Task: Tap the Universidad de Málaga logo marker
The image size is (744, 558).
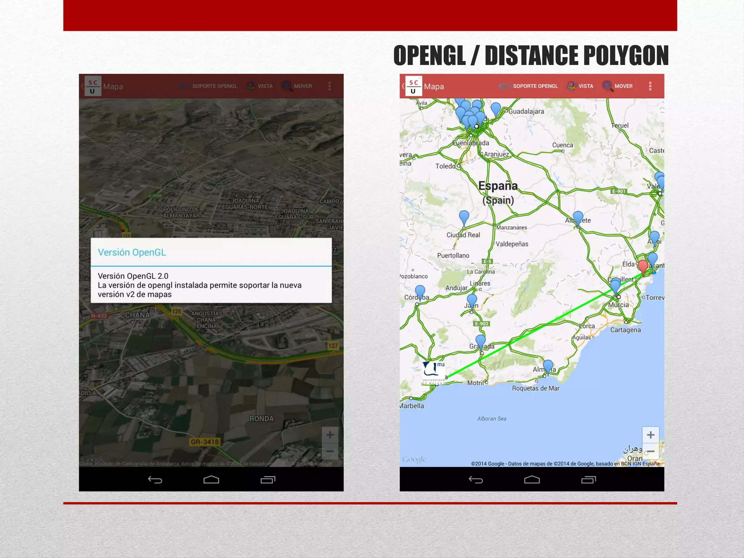Action: [434, 373]
